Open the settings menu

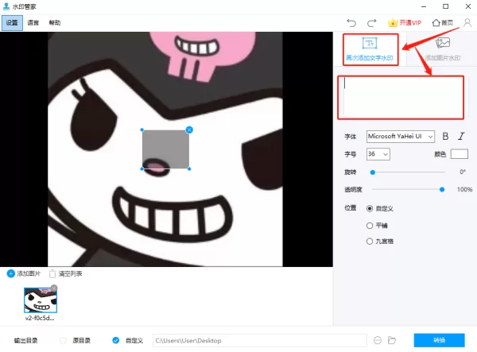pos(12,23)
